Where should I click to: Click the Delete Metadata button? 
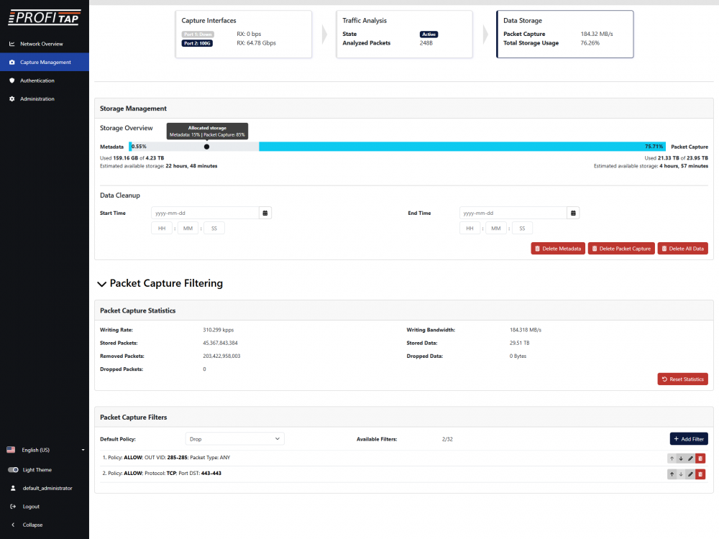point(557,249)
